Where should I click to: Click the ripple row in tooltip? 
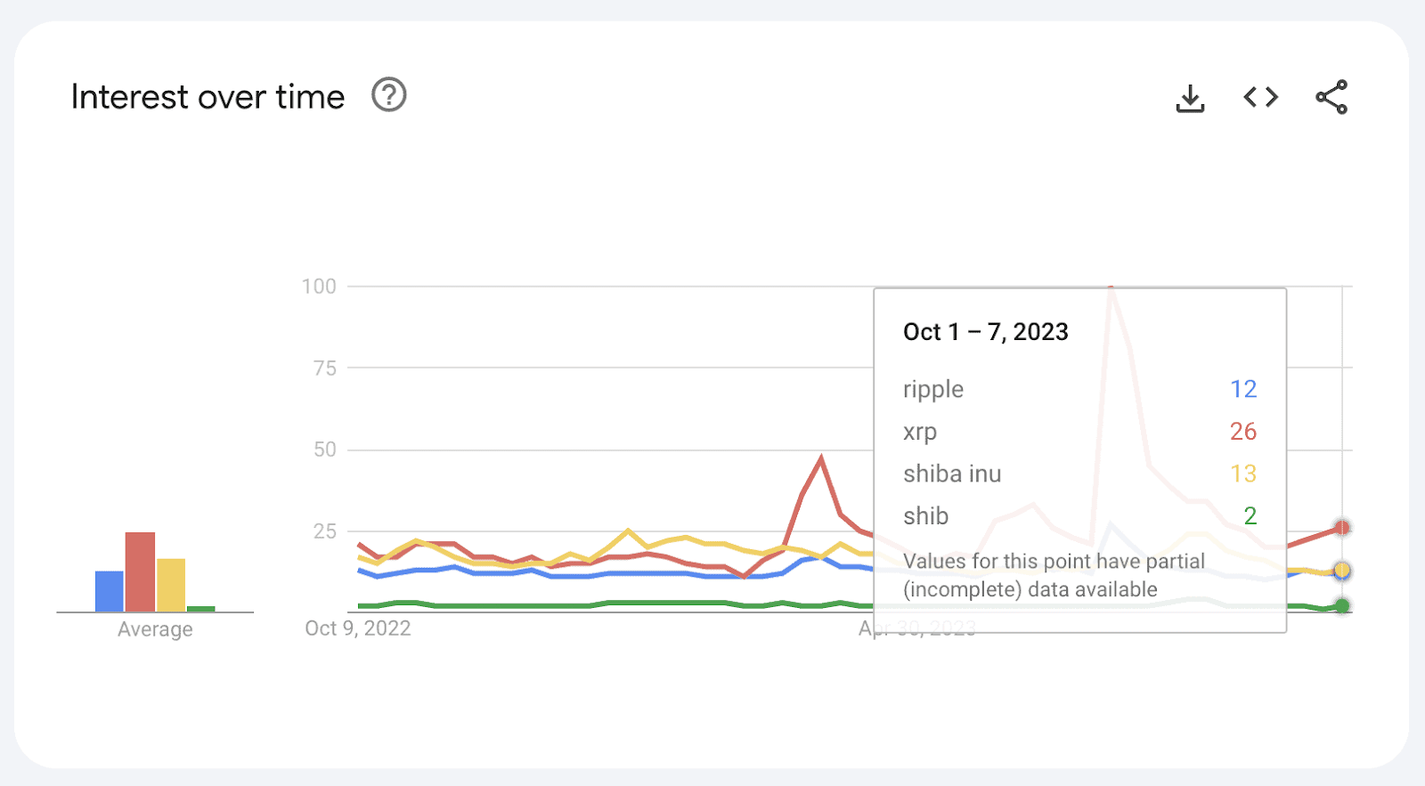tap(933, 389)
